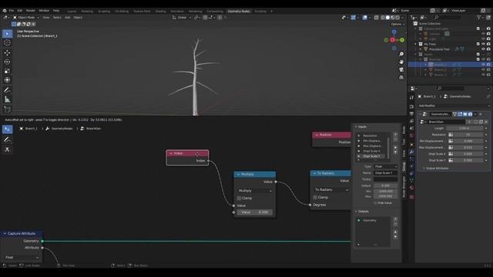This screenshot has height=277, width=493.
Task: Click the Blender logo menu icon
Action: pos(5,11)
